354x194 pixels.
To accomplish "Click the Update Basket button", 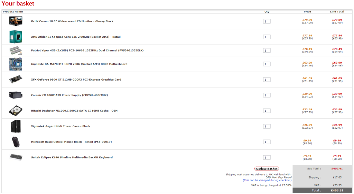I will pos(267,169).
